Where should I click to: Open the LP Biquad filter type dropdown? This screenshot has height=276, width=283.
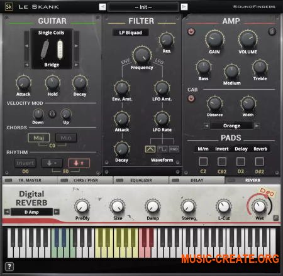[x=130, y=33]
